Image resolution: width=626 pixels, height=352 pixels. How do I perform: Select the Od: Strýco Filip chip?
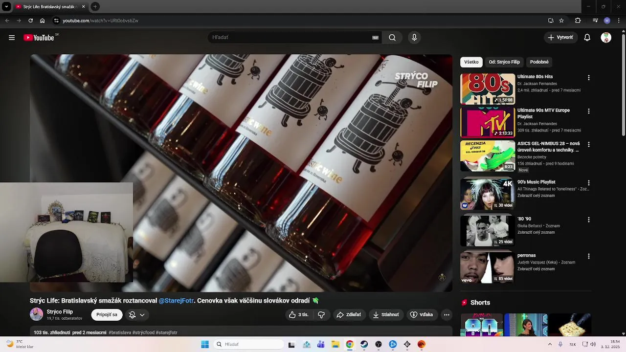coord(504,62)
